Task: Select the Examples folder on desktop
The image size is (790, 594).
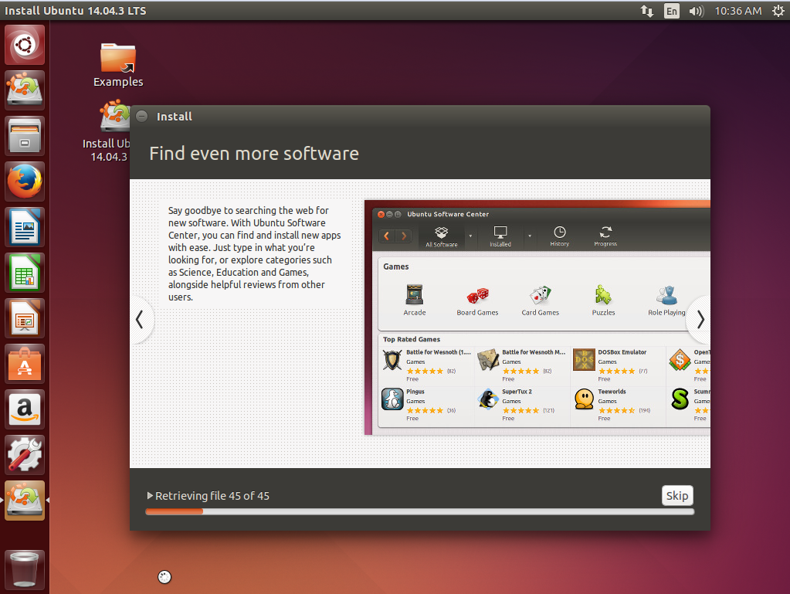Action: point(118,65)
